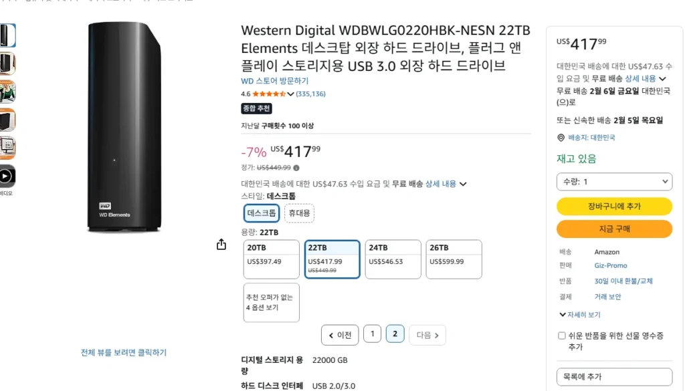685x391 pixels.
Task: Click the 지금 구매 button
Action: (614, 229)
